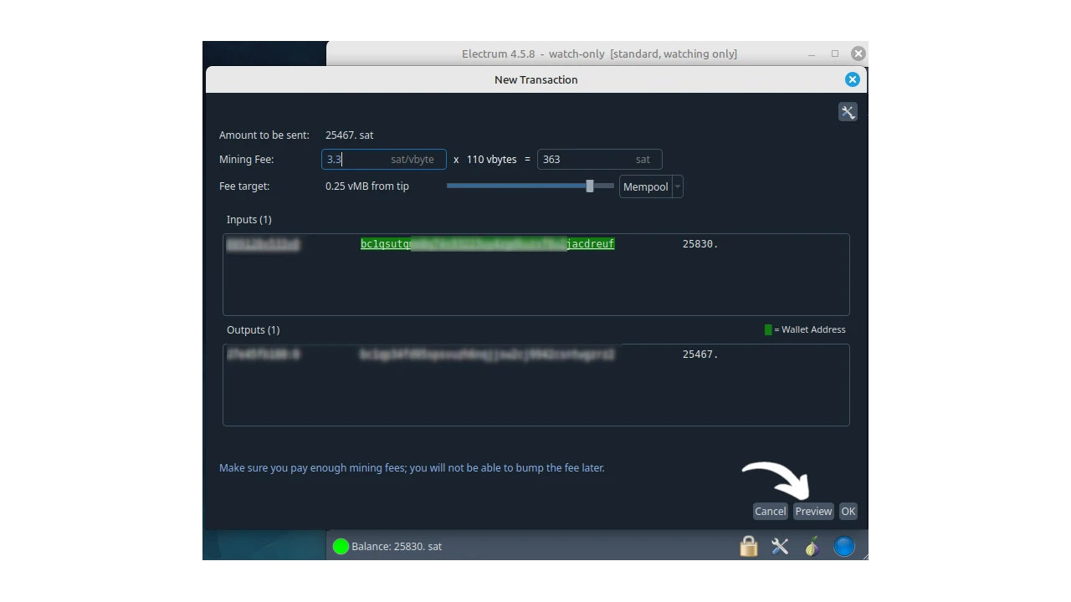
Task: Confirm the transaction with OK
Action: click(x=848, y=511)
